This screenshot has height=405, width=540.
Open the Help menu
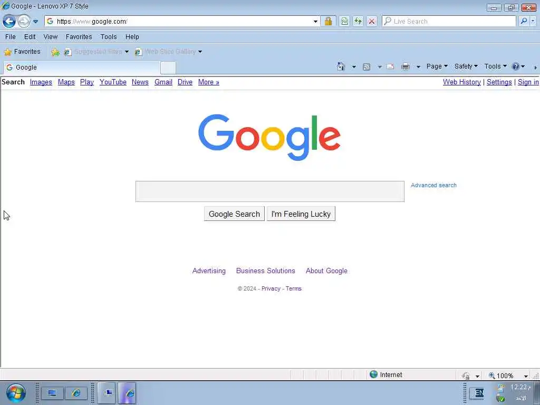(x=132, y=37)
